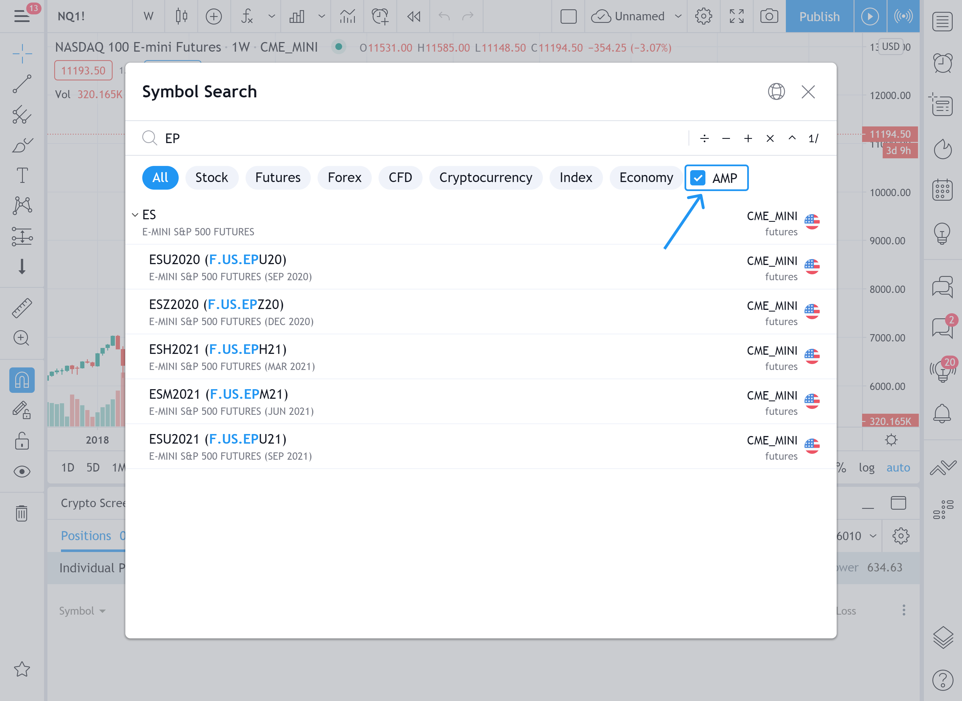
Task: Open the alert clock icon in toolbar
Action: (x=380, y=17)
